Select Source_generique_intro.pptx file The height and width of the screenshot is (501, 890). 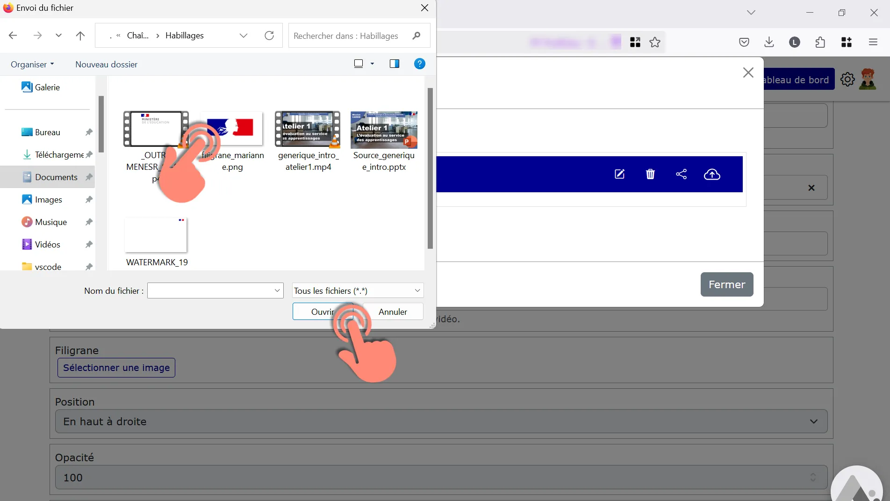[x=384, y=142]
